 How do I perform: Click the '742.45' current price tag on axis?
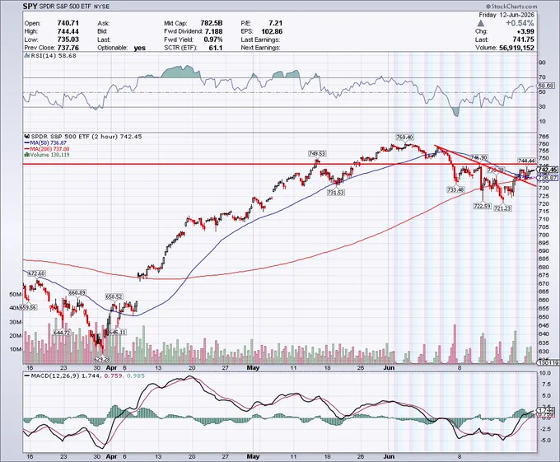click(547, 170)
